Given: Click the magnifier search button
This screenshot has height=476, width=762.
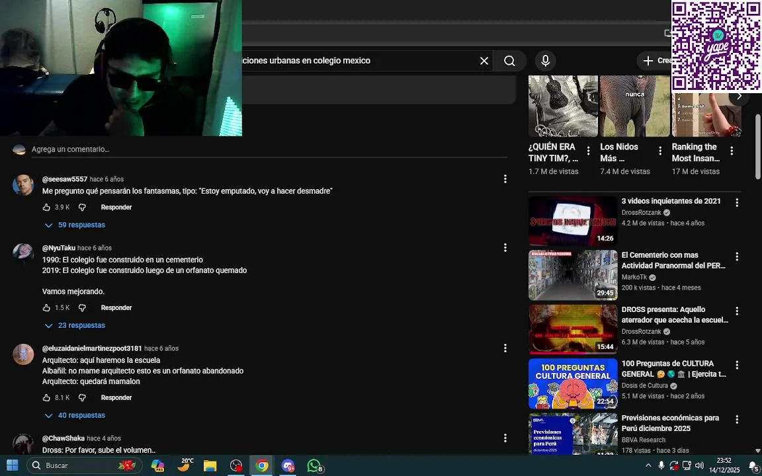Looking at the screenshot, I should 509,61.
